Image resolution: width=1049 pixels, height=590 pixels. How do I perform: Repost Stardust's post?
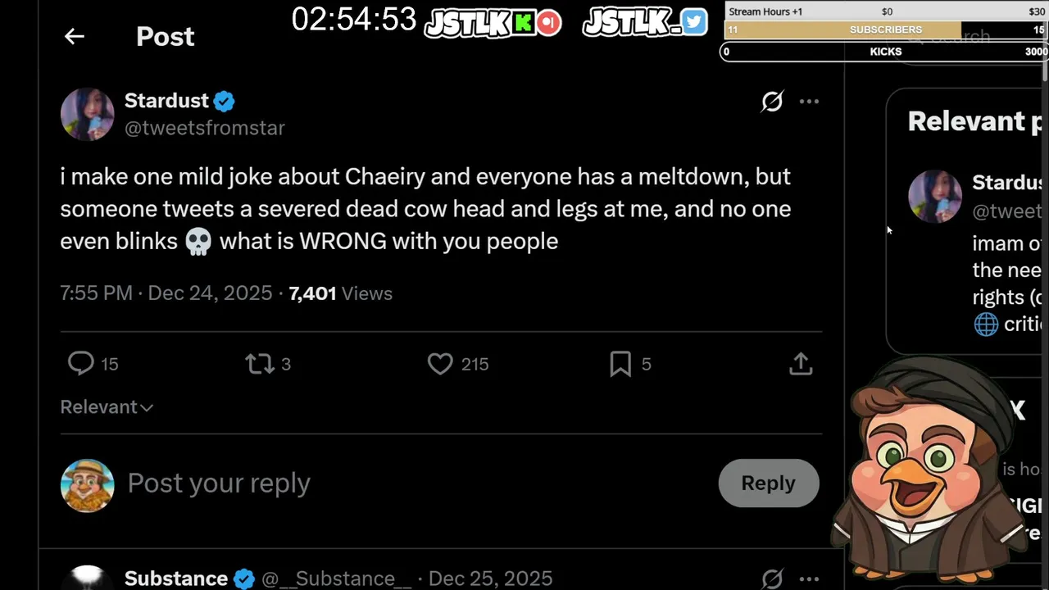click(260, 363)
